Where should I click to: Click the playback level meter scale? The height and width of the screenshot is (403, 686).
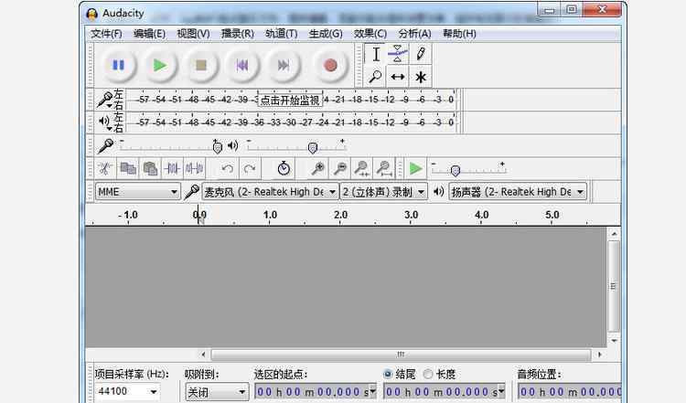293,122
